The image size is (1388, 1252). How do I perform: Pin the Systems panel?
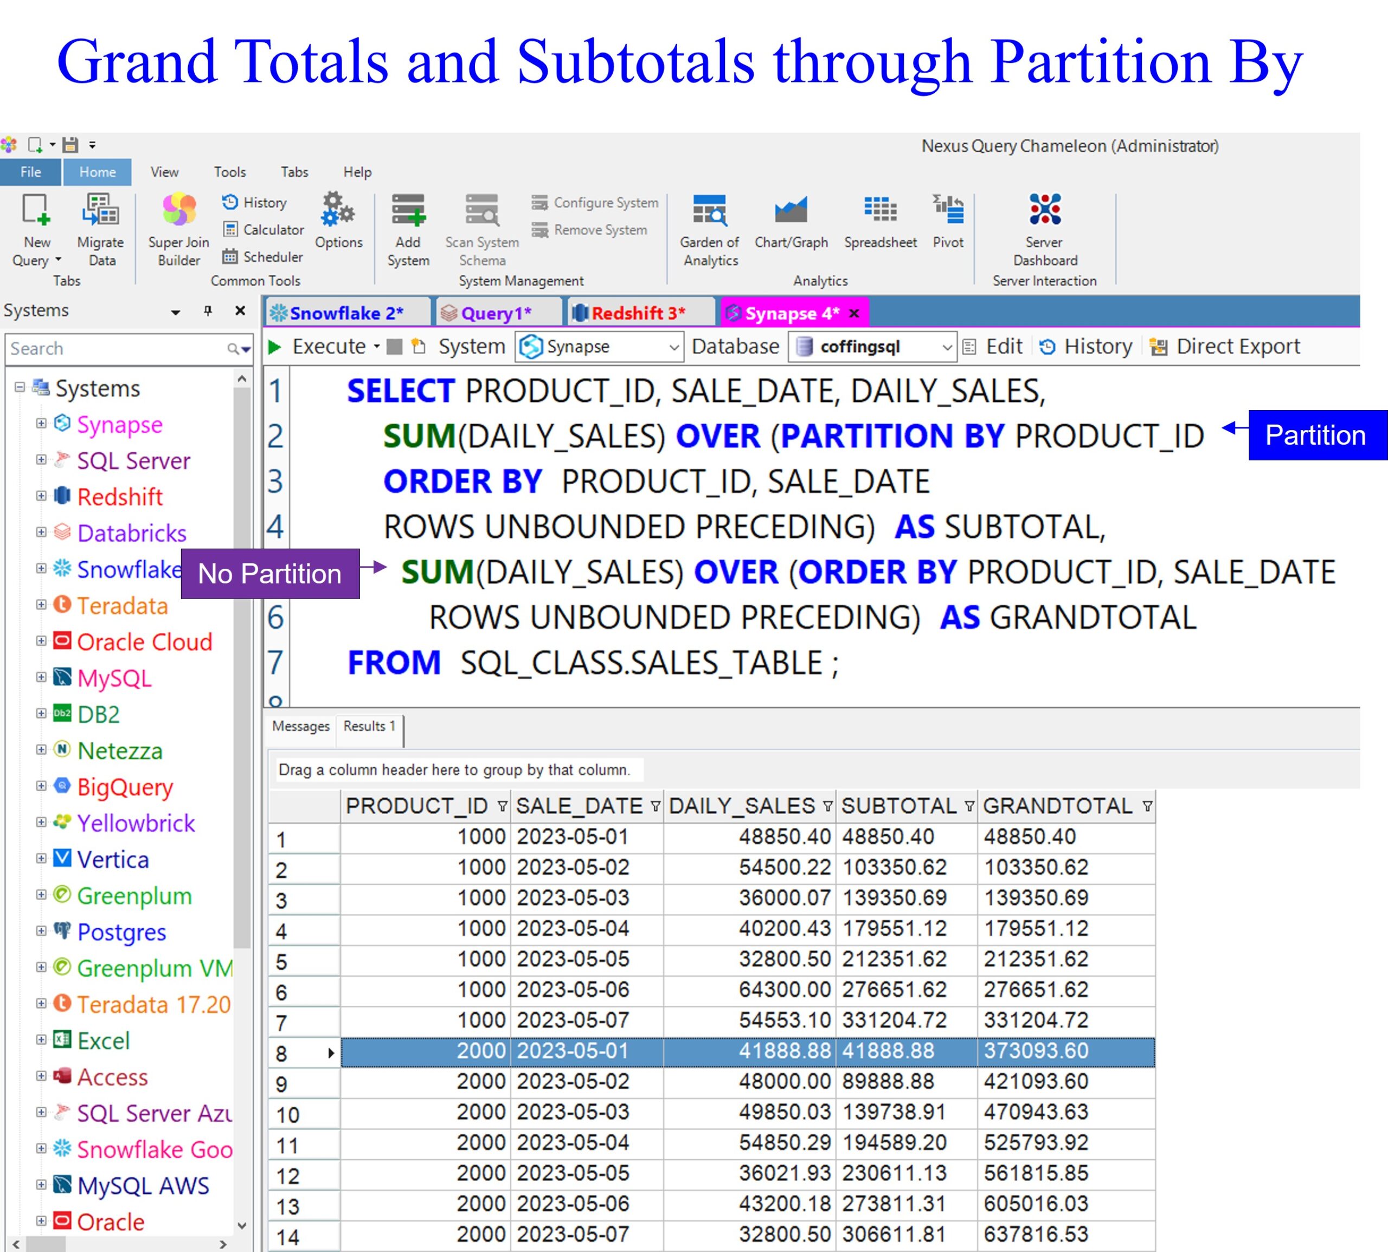point(208,310)
